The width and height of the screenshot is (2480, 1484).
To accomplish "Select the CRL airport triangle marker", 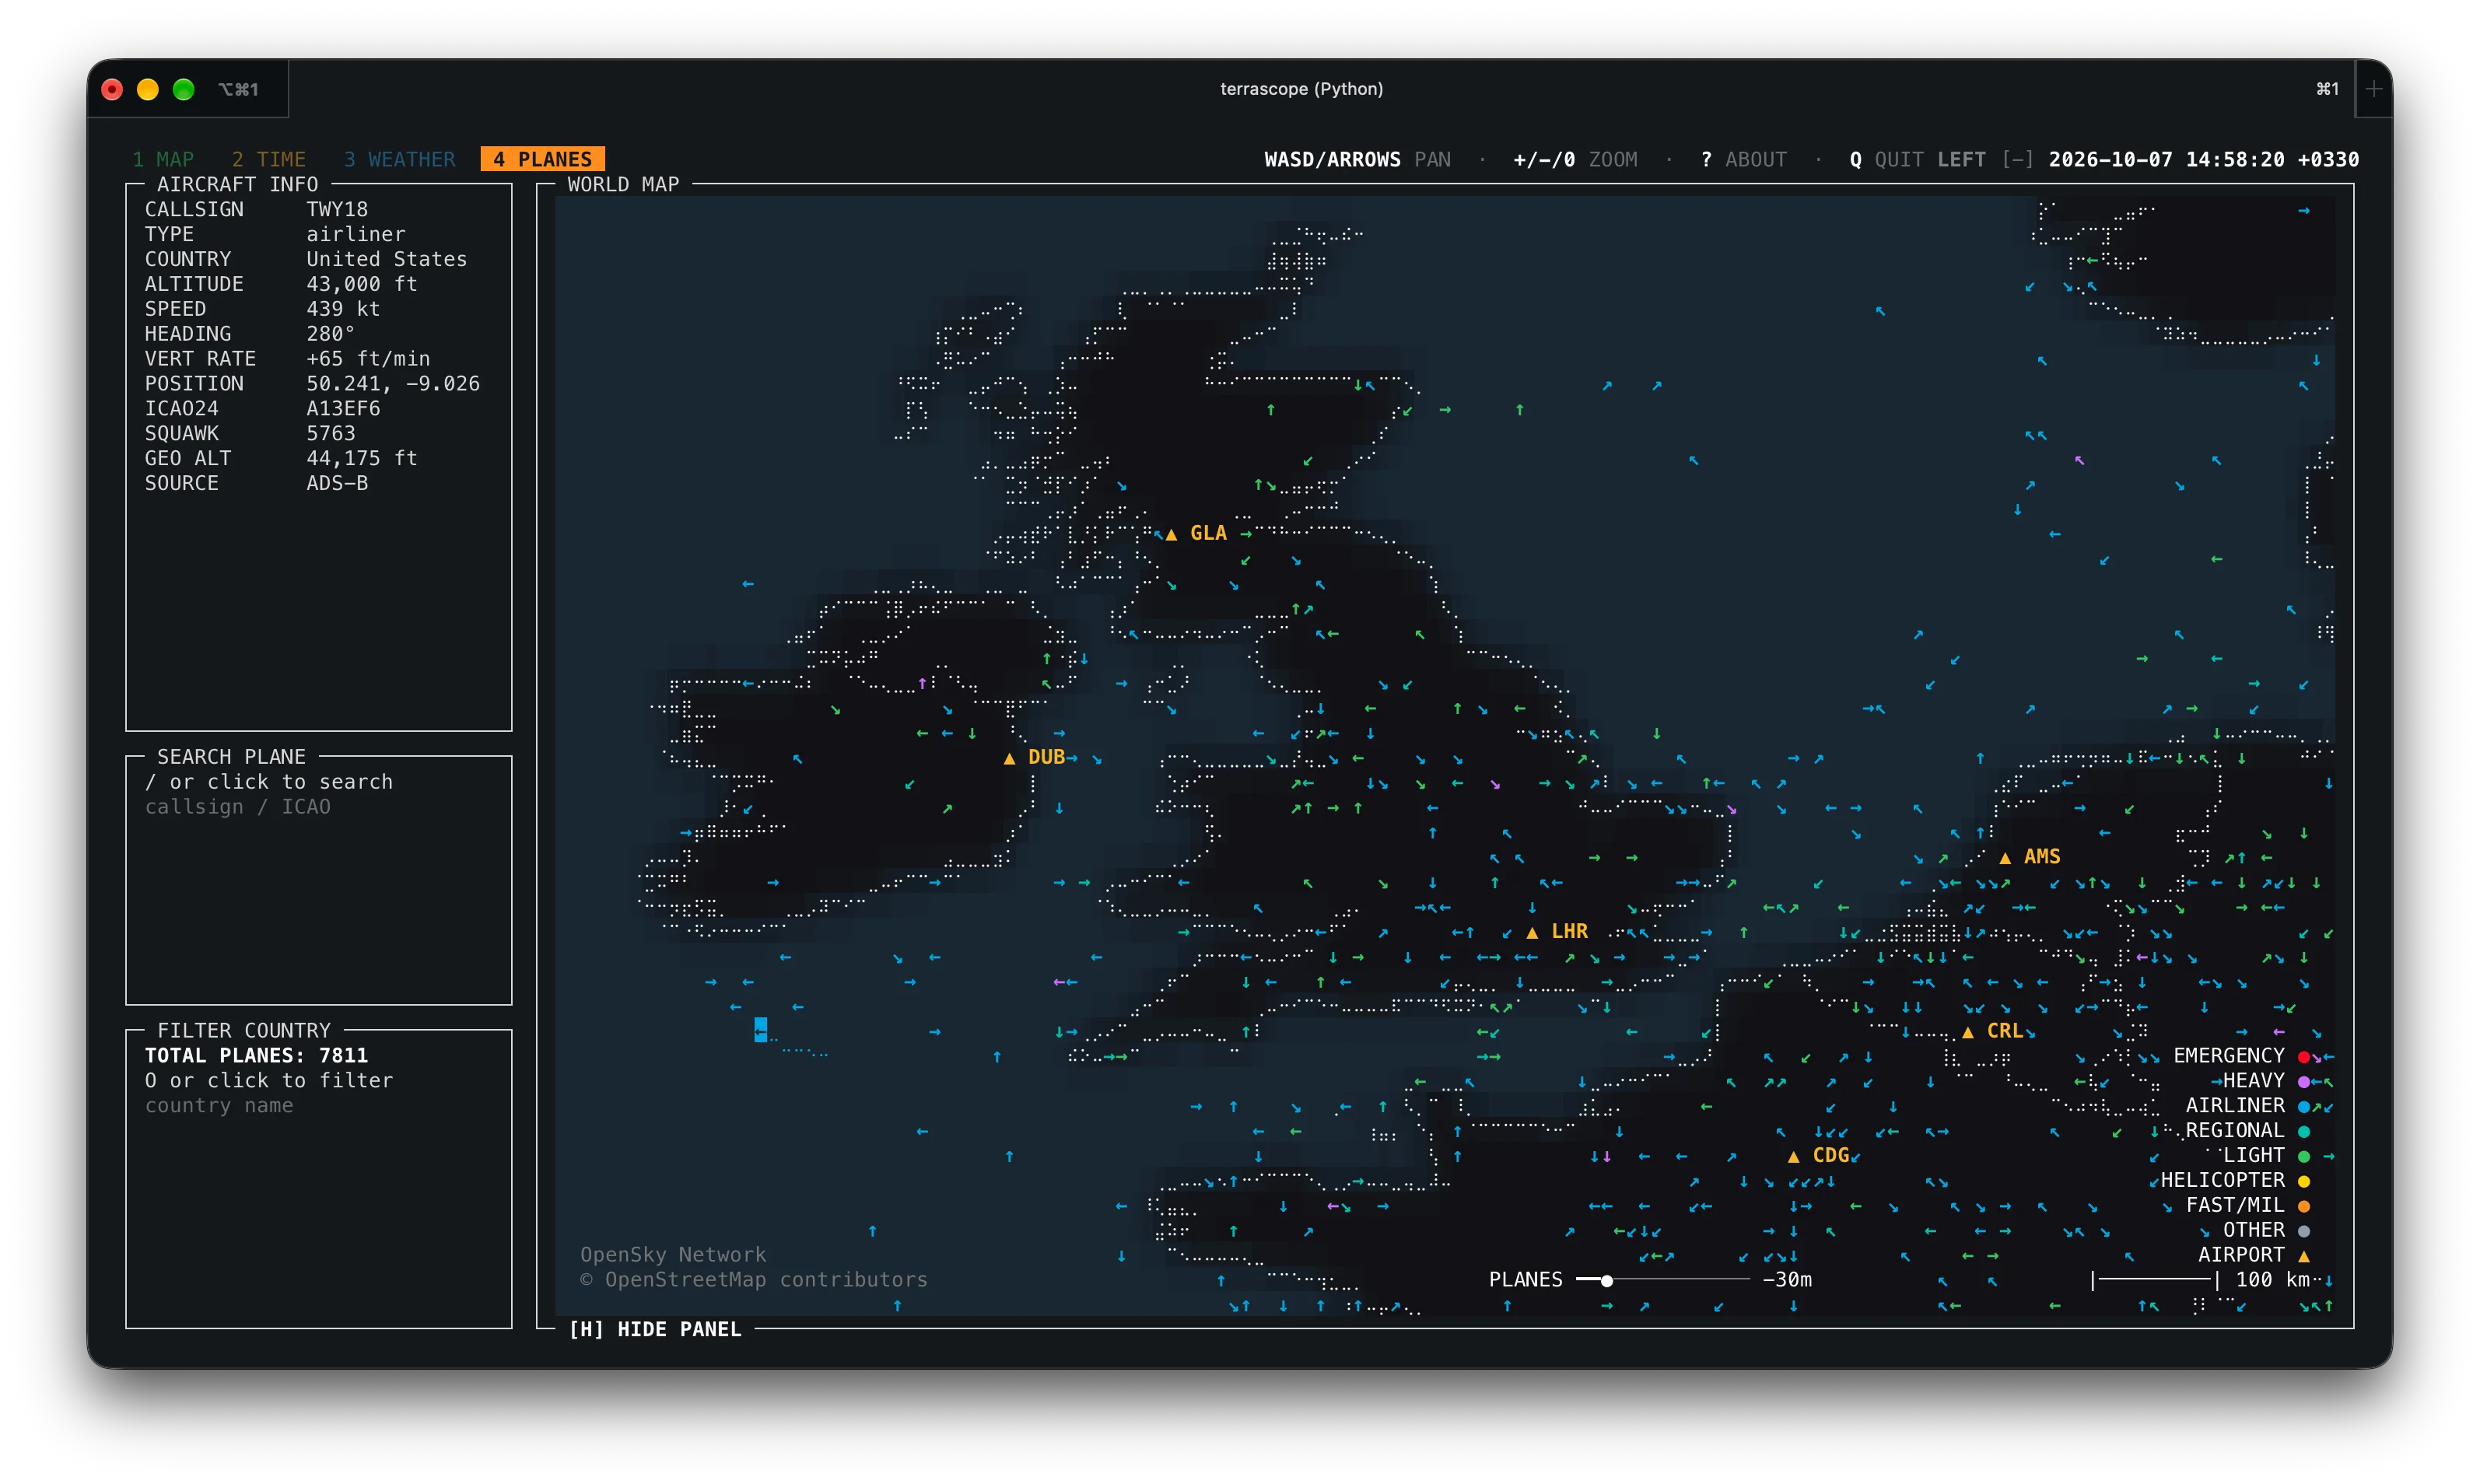I will (x=1968, y=1032).
